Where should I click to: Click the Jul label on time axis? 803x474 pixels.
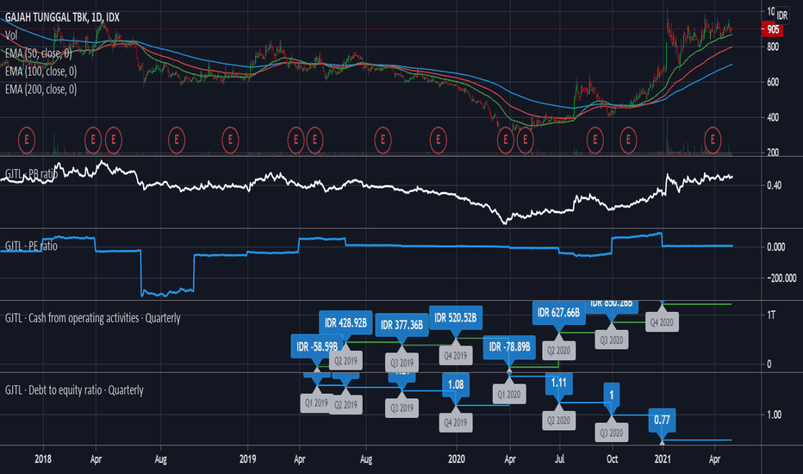[560, 459]
